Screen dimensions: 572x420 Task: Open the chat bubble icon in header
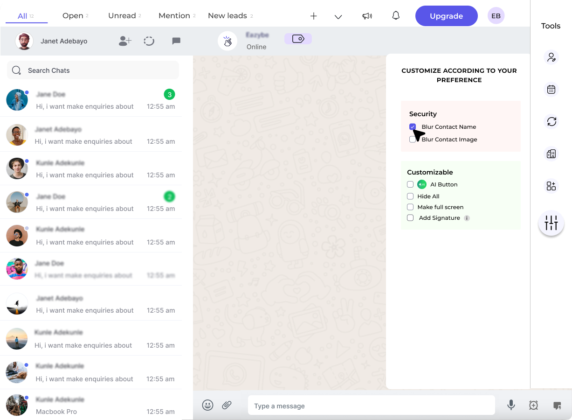tap(176, 41)
